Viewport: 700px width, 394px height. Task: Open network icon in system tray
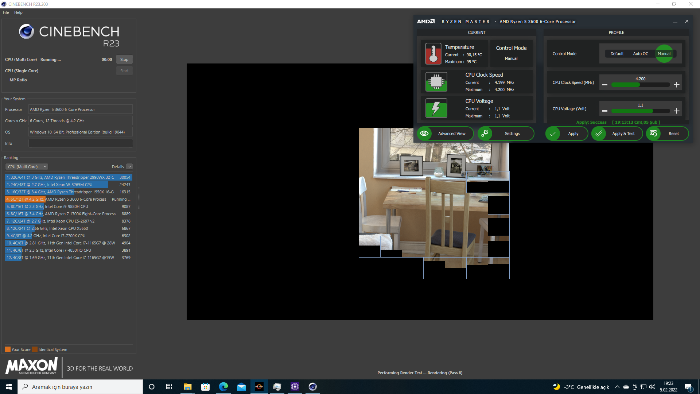(x=643, y=387)
